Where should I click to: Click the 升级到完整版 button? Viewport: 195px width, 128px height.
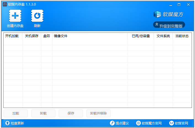coord(169,25)
